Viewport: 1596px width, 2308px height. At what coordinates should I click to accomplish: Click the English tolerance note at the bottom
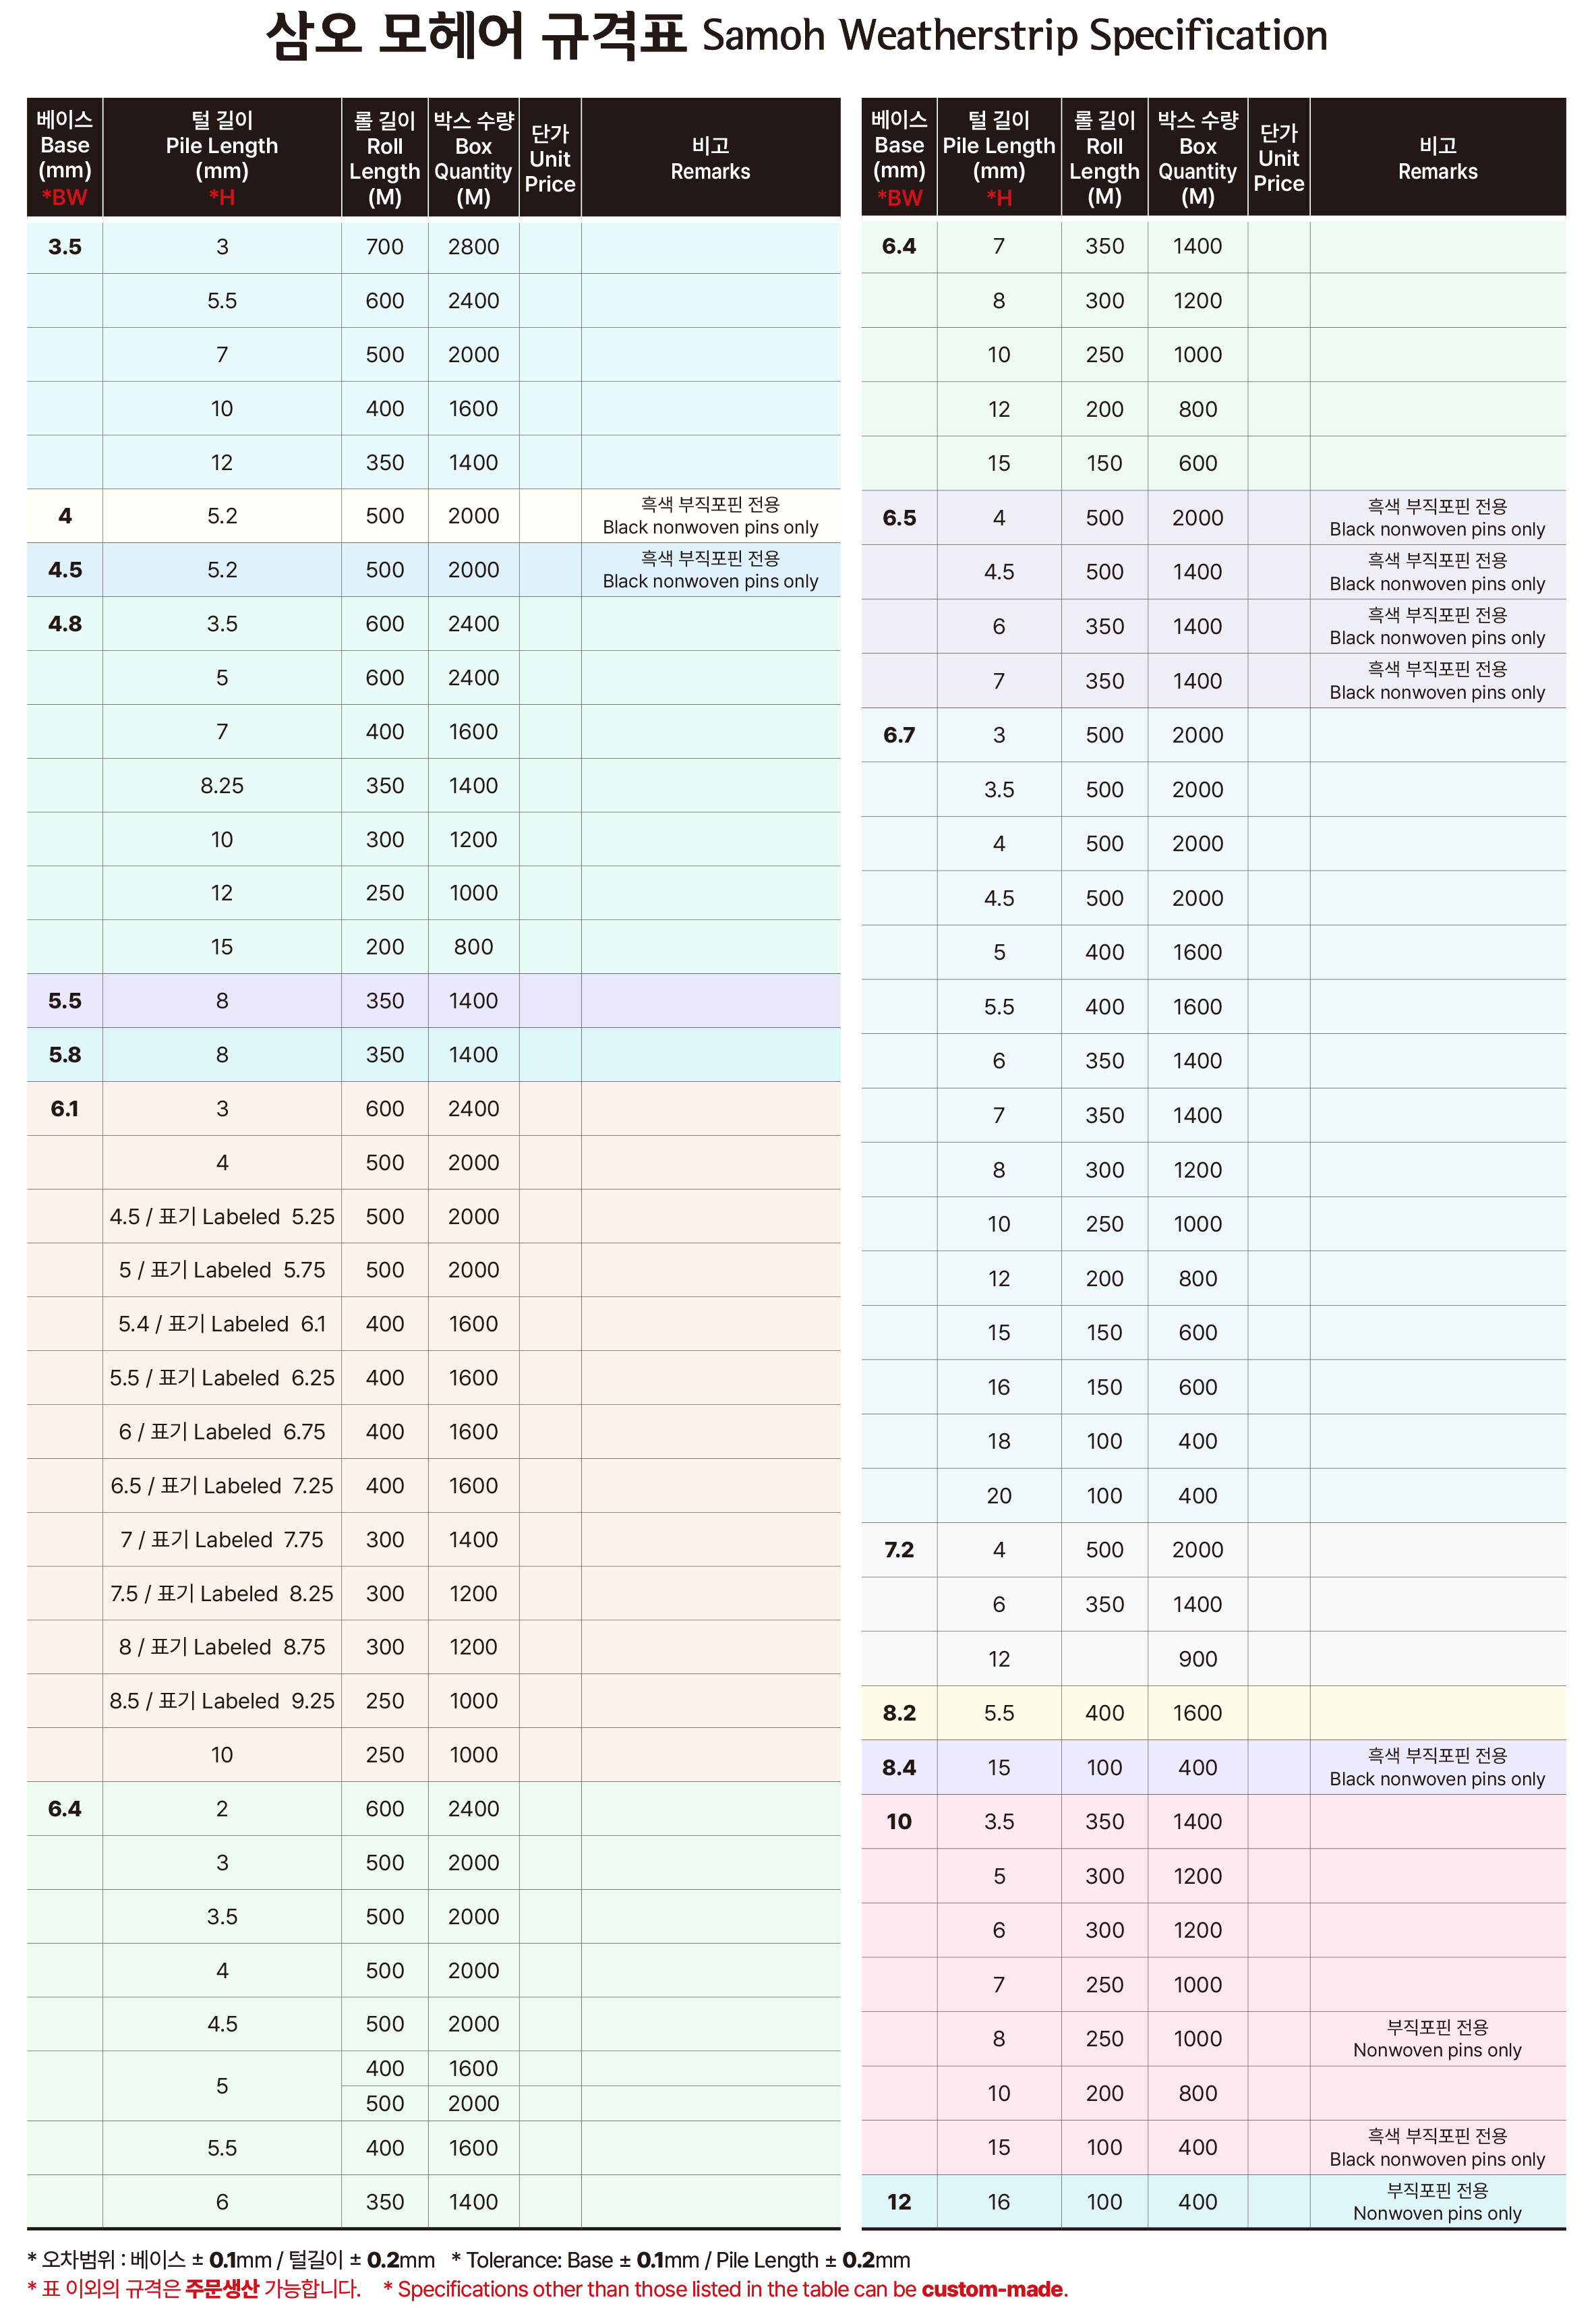680,2260
